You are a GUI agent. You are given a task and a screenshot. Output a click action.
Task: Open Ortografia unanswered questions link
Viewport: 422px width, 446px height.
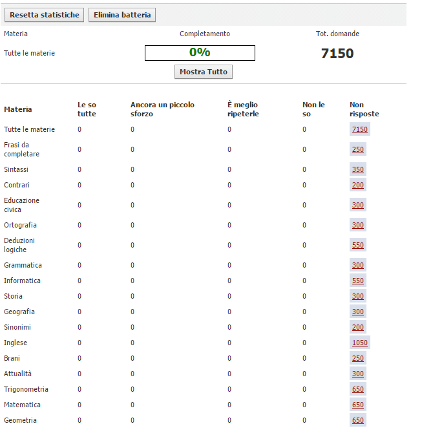(358, 225)
